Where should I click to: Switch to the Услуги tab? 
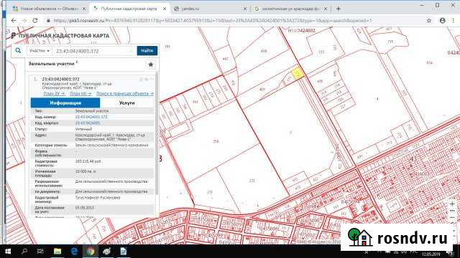tap(126, 103)
